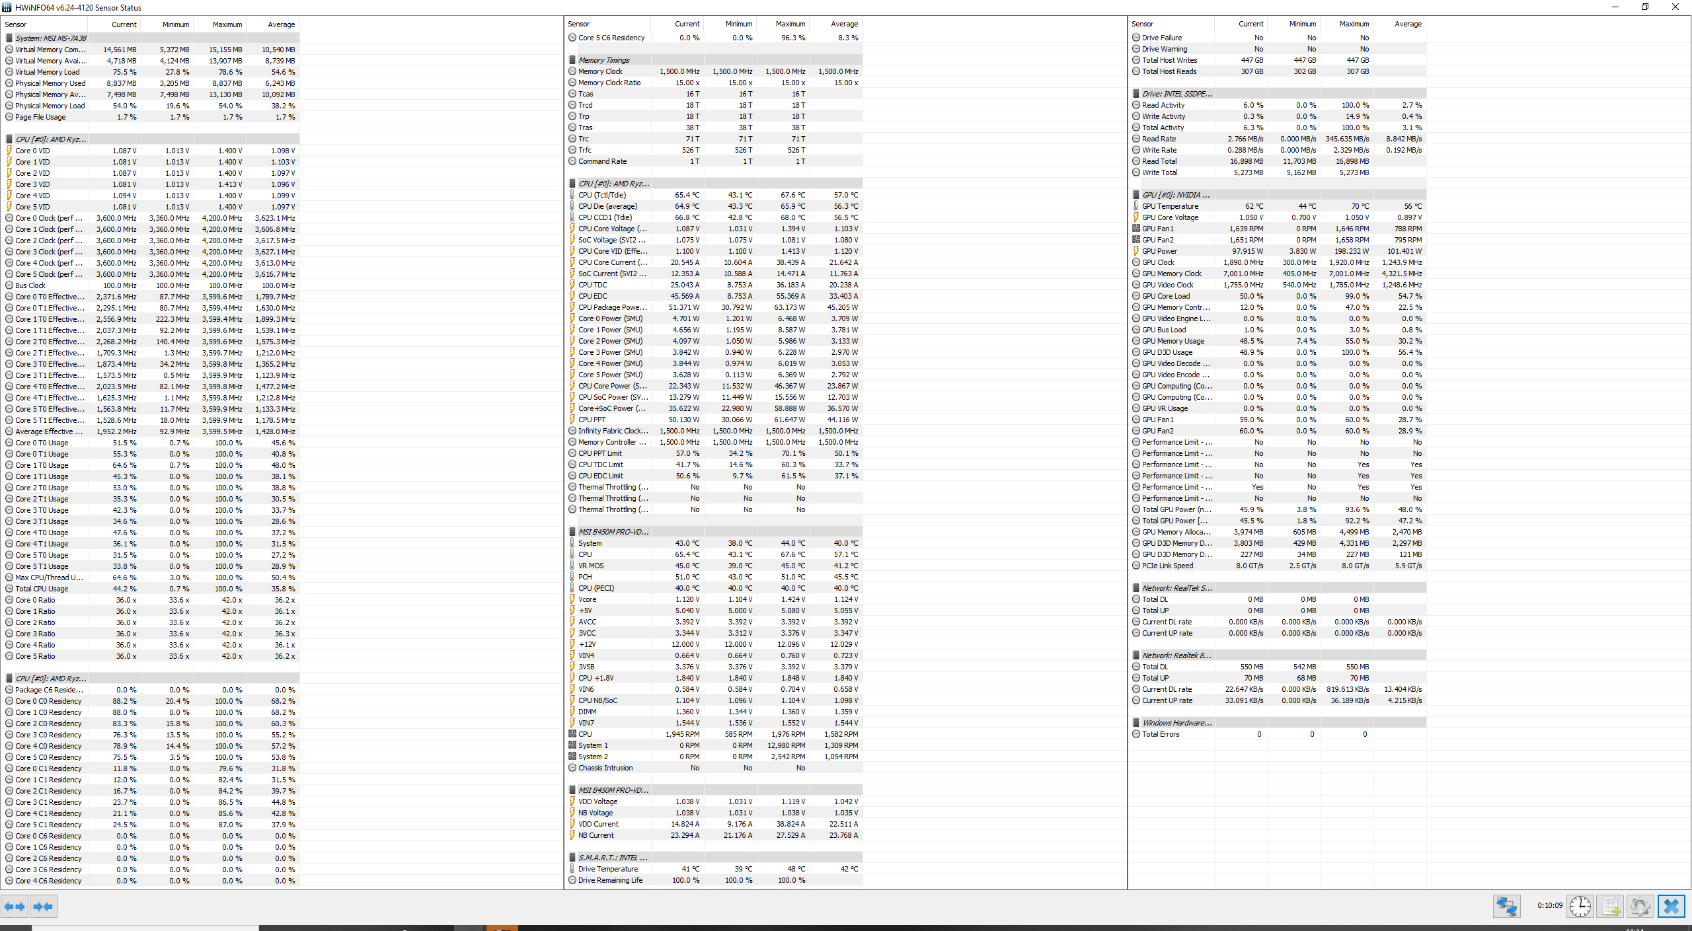Click the Maximum column header in middle panel
Screen dimensions: 1692x931
coord(790,24)
